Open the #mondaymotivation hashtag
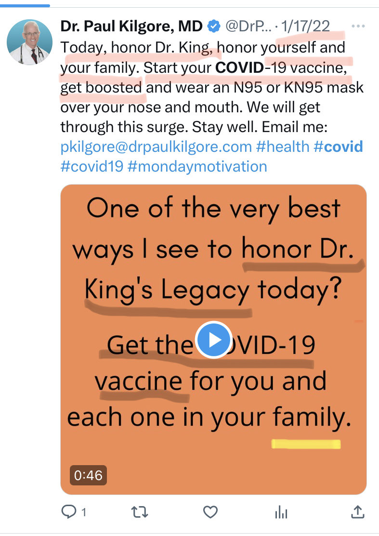Screen dimensions: 379x536 tap(197, 166)
